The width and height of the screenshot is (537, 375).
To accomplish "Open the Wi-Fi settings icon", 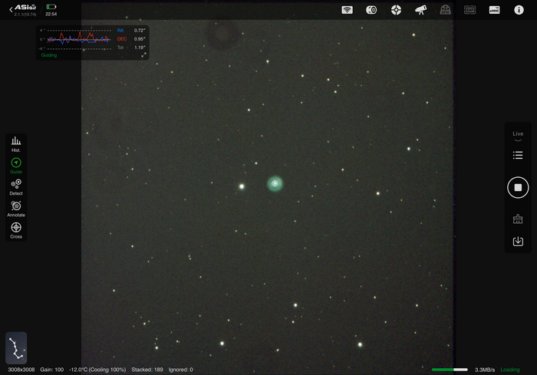I will [347, 10].
